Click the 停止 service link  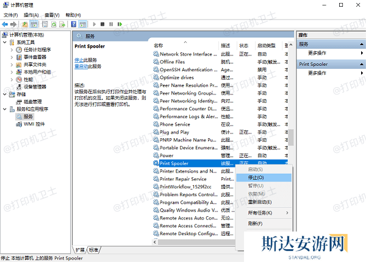pyautogui.click(x=80, y=60)
